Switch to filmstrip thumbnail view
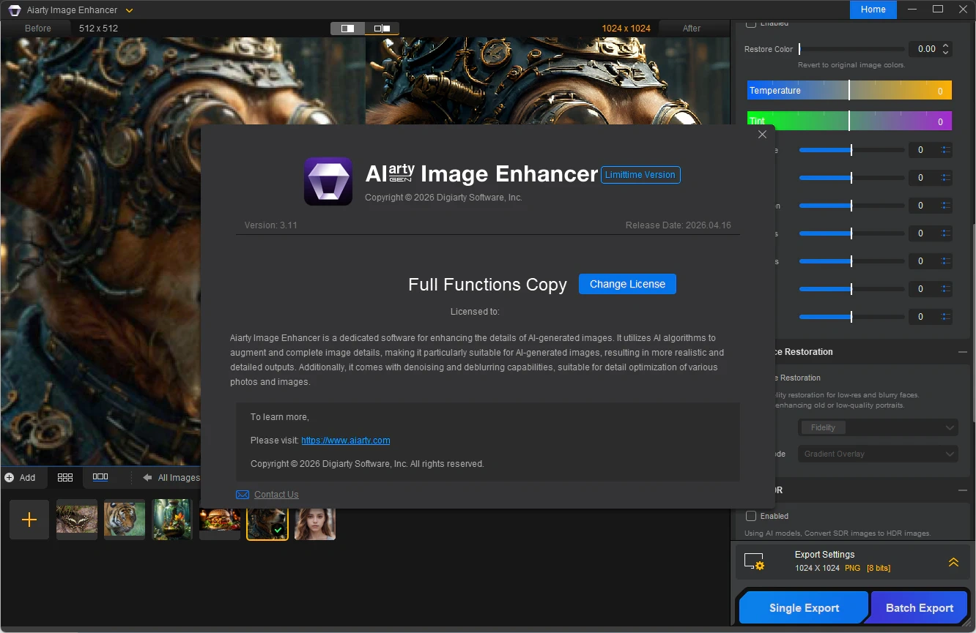Screen dimensions: 976x633 [x=100, y=477]
